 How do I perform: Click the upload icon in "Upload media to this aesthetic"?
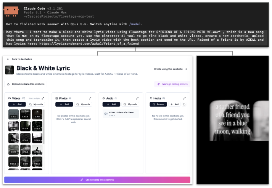click(x=8, y=84)
